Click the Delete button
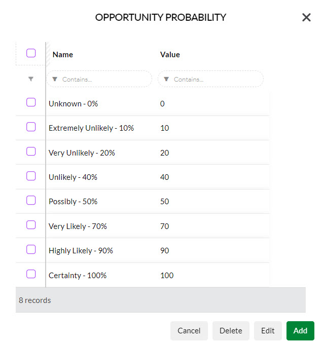 tap(231, 331)
